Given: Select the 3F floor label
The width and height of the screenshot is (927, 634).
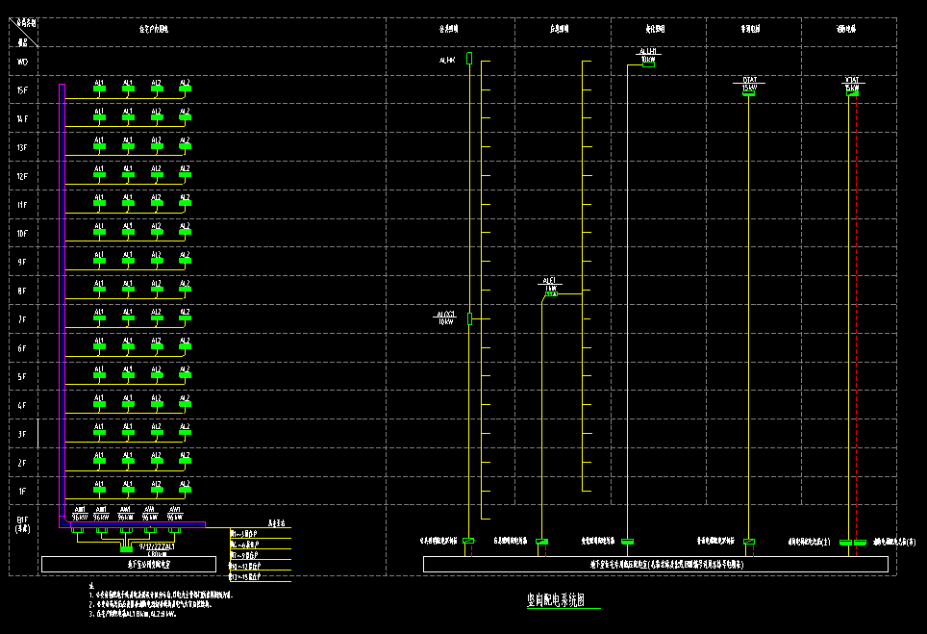Looking at the screenshot, I should (22, 434).
